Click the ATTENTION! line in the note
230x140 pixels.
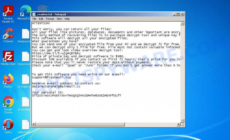(41, 23)
